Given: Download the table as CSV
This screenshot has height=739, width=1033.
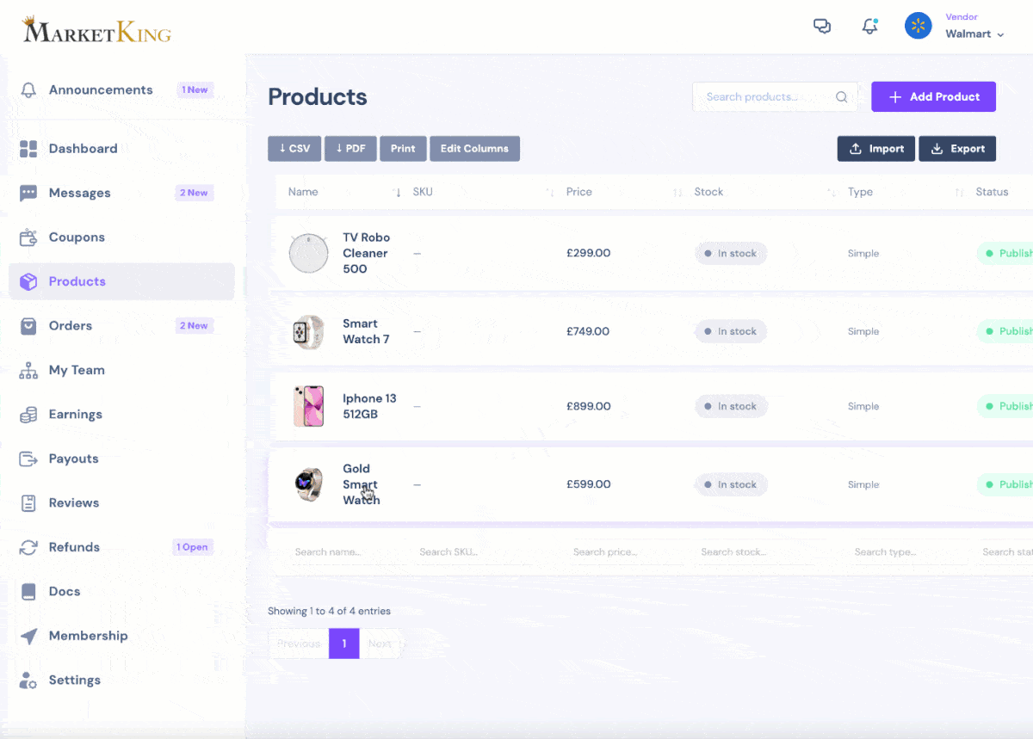Looking at the screenshot, I should pyautogui.click(x=294, y=149).
